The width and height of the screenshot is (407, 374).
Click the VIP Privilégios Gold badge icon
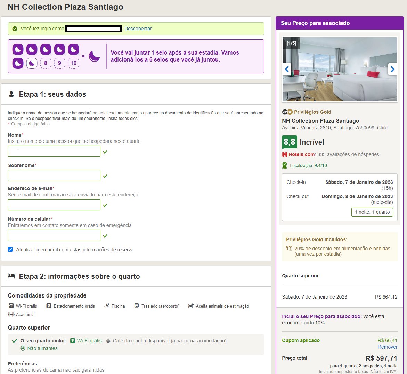click(287, 112)
